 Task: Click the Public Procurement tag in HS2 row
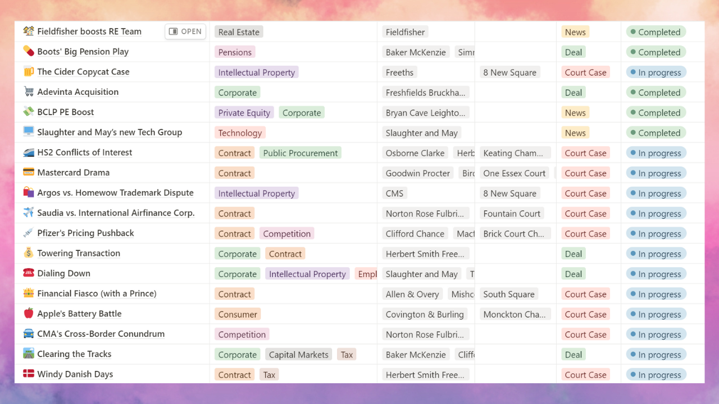pyautogui.click(x=301, y=153)
